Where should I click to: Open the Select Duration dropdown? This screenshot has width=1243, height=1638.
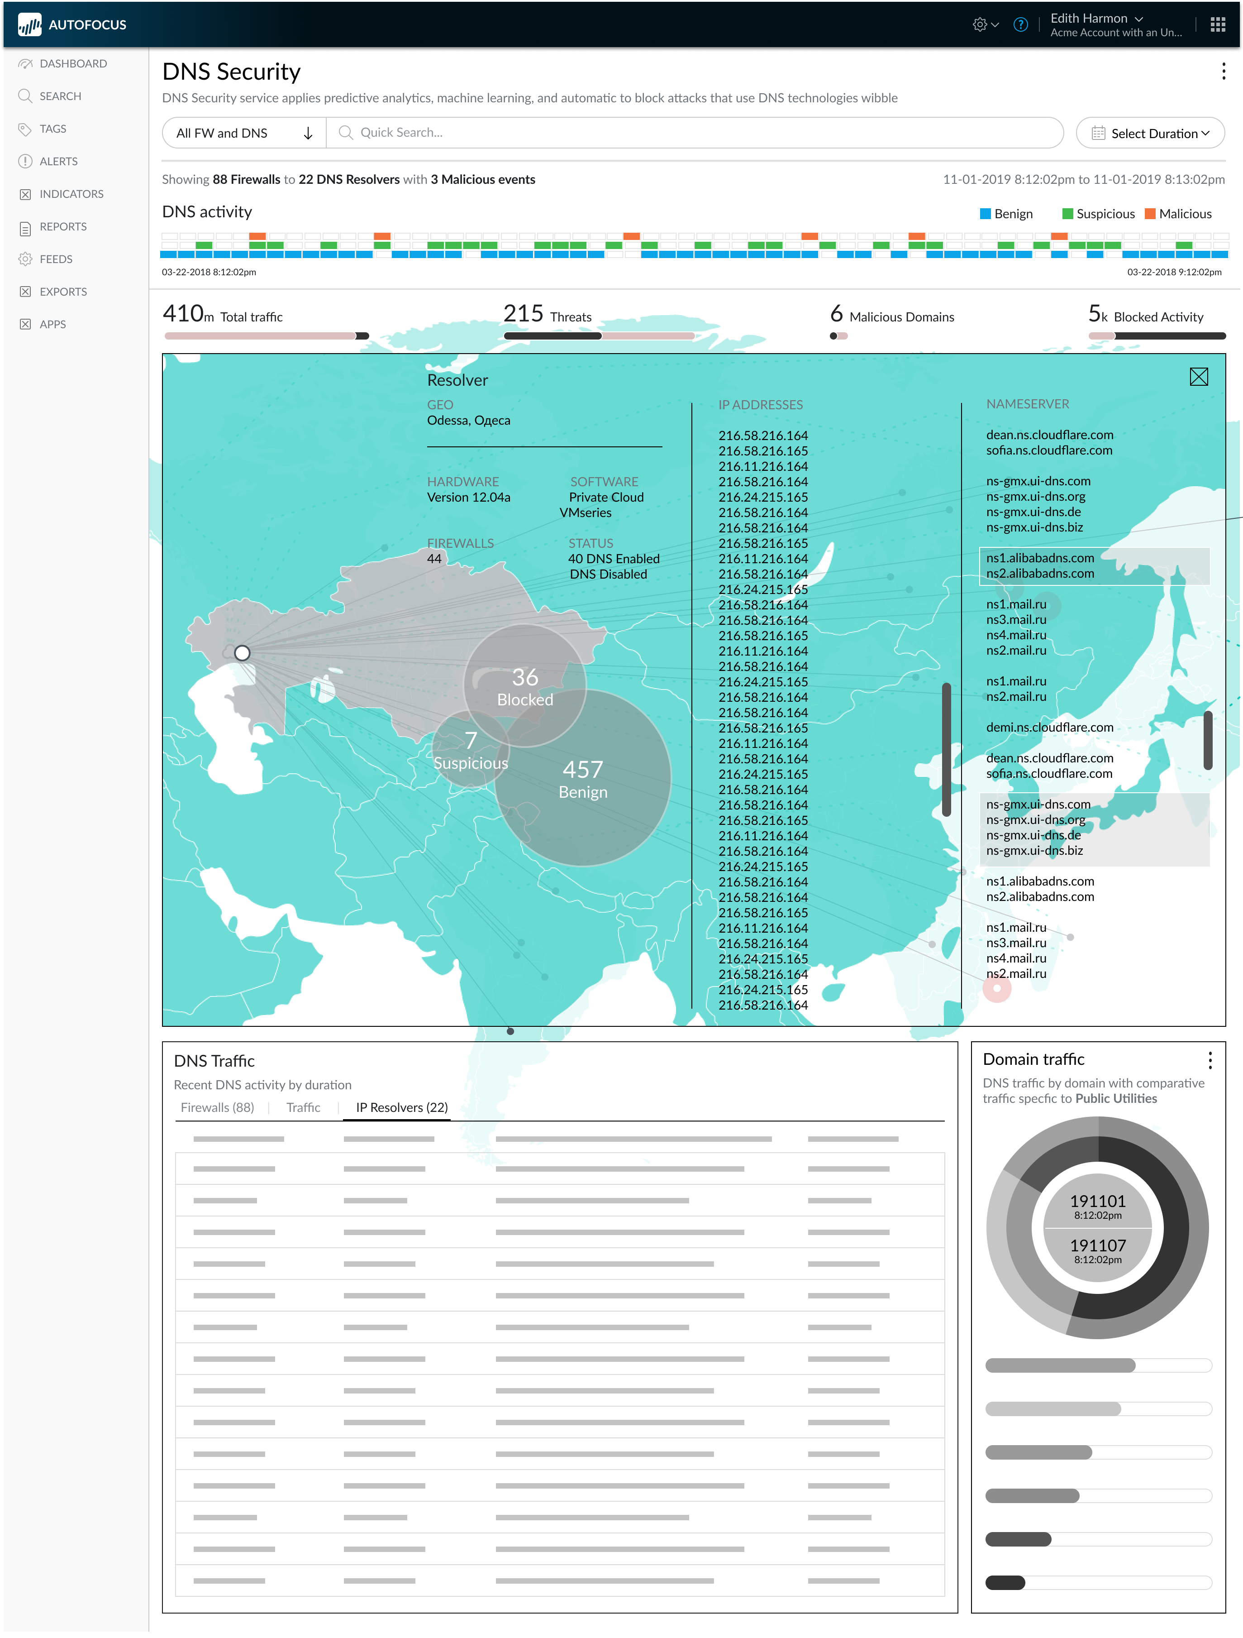(1150, 133)
